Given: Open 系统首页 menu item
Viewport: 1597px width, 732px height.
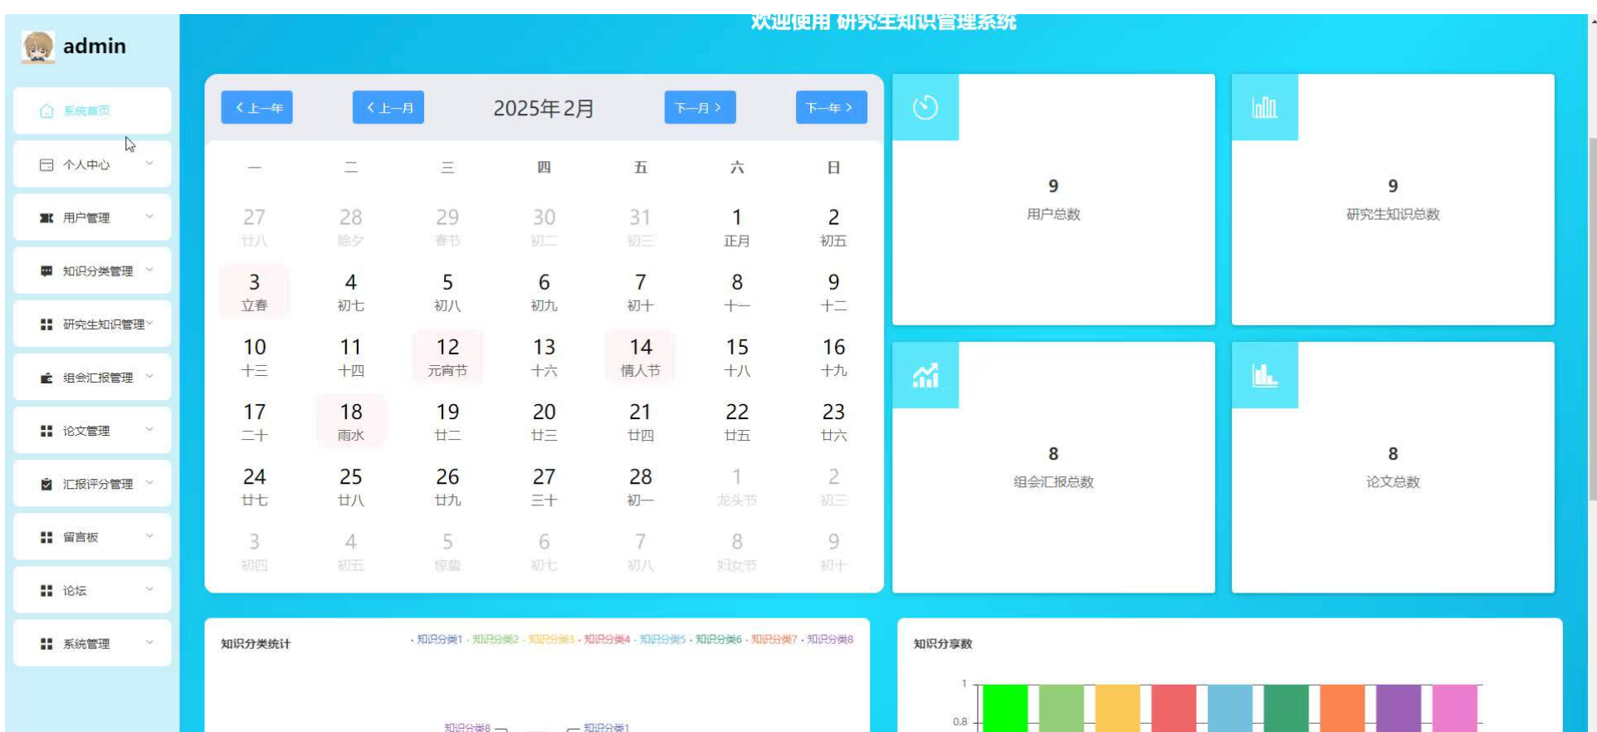Looking at the screenshot, I should (92, 110).
